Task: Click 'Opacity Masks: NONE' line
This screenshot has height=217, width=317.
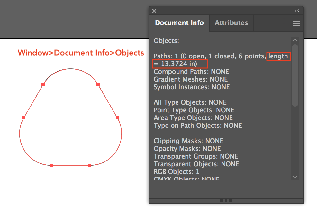Action: 187,149
